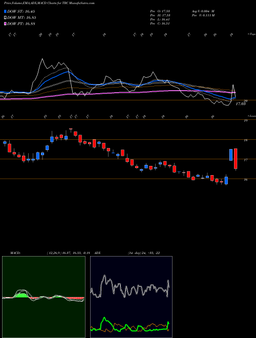The width and height of the screenshot is (256, 338).
Task: Click the MACD heading label
Action: tap(15, 253)
